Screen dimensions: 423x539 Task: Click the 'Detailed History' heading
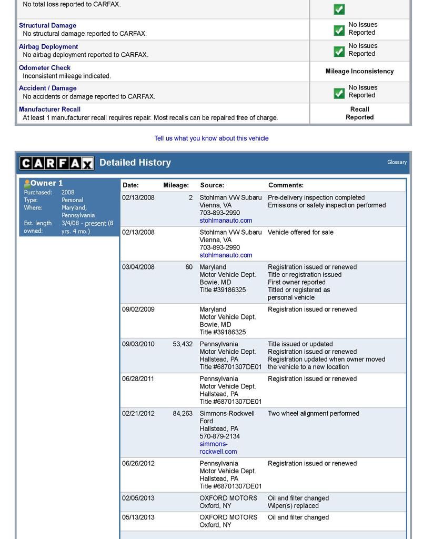tap(135, 162)
